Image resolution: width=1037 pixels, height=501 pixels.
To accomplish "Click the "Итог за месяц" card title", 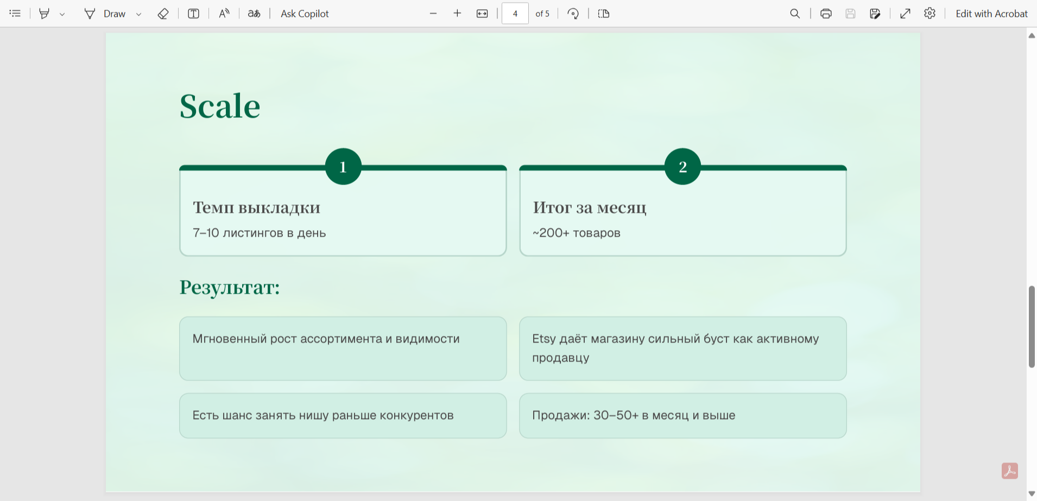I will click(x=590, y=207).
